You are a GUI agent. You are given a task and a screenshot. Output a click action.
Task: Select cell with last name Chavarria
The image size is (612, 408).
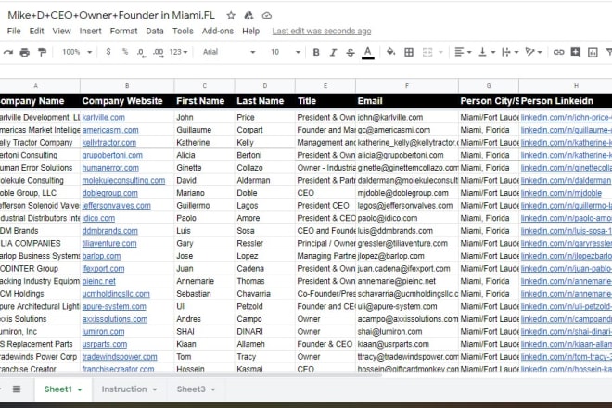coord(264,294)
